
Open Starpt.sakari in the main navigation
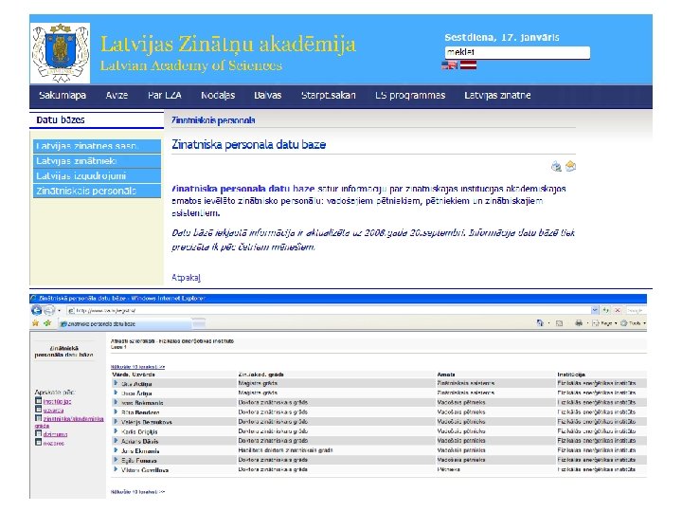(x=329, y=96)
